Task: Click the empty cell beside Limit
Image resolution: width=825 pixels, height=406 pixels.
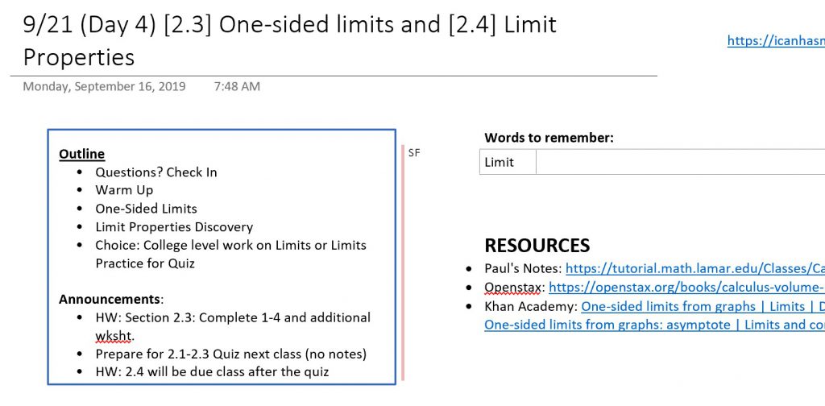Action: click(680, 162)
